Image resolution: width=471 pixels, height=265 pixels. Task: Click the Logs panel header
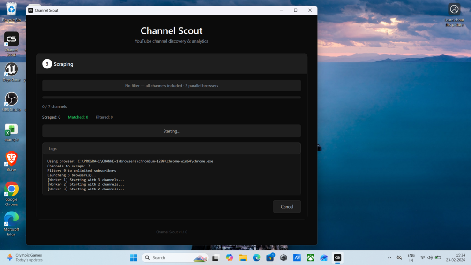coord(172,148)
